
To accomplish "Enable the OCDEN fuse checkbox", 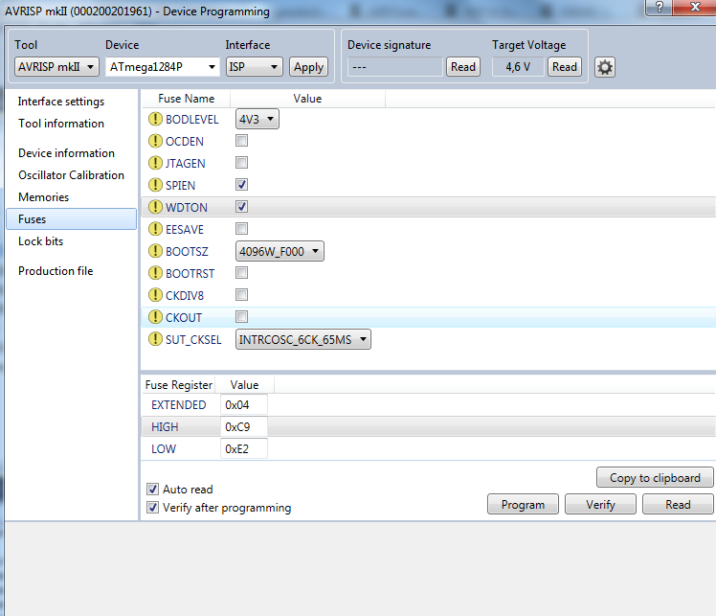I will click(x=241, y=140).
